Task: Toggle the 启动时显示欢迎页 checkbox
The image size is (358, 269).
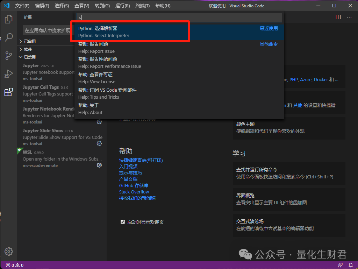Action: tap(123, 222)
